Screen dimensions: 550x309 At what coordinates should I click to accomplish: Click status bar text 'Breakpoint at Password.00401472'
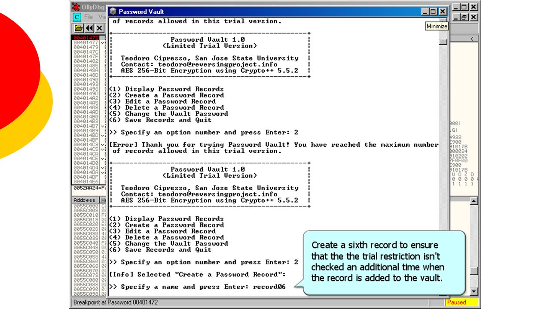(x=116, y=302)
